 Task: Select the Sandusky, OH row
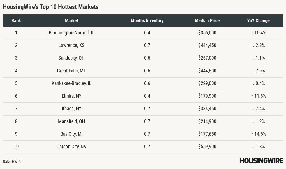[x=71, y=58]
